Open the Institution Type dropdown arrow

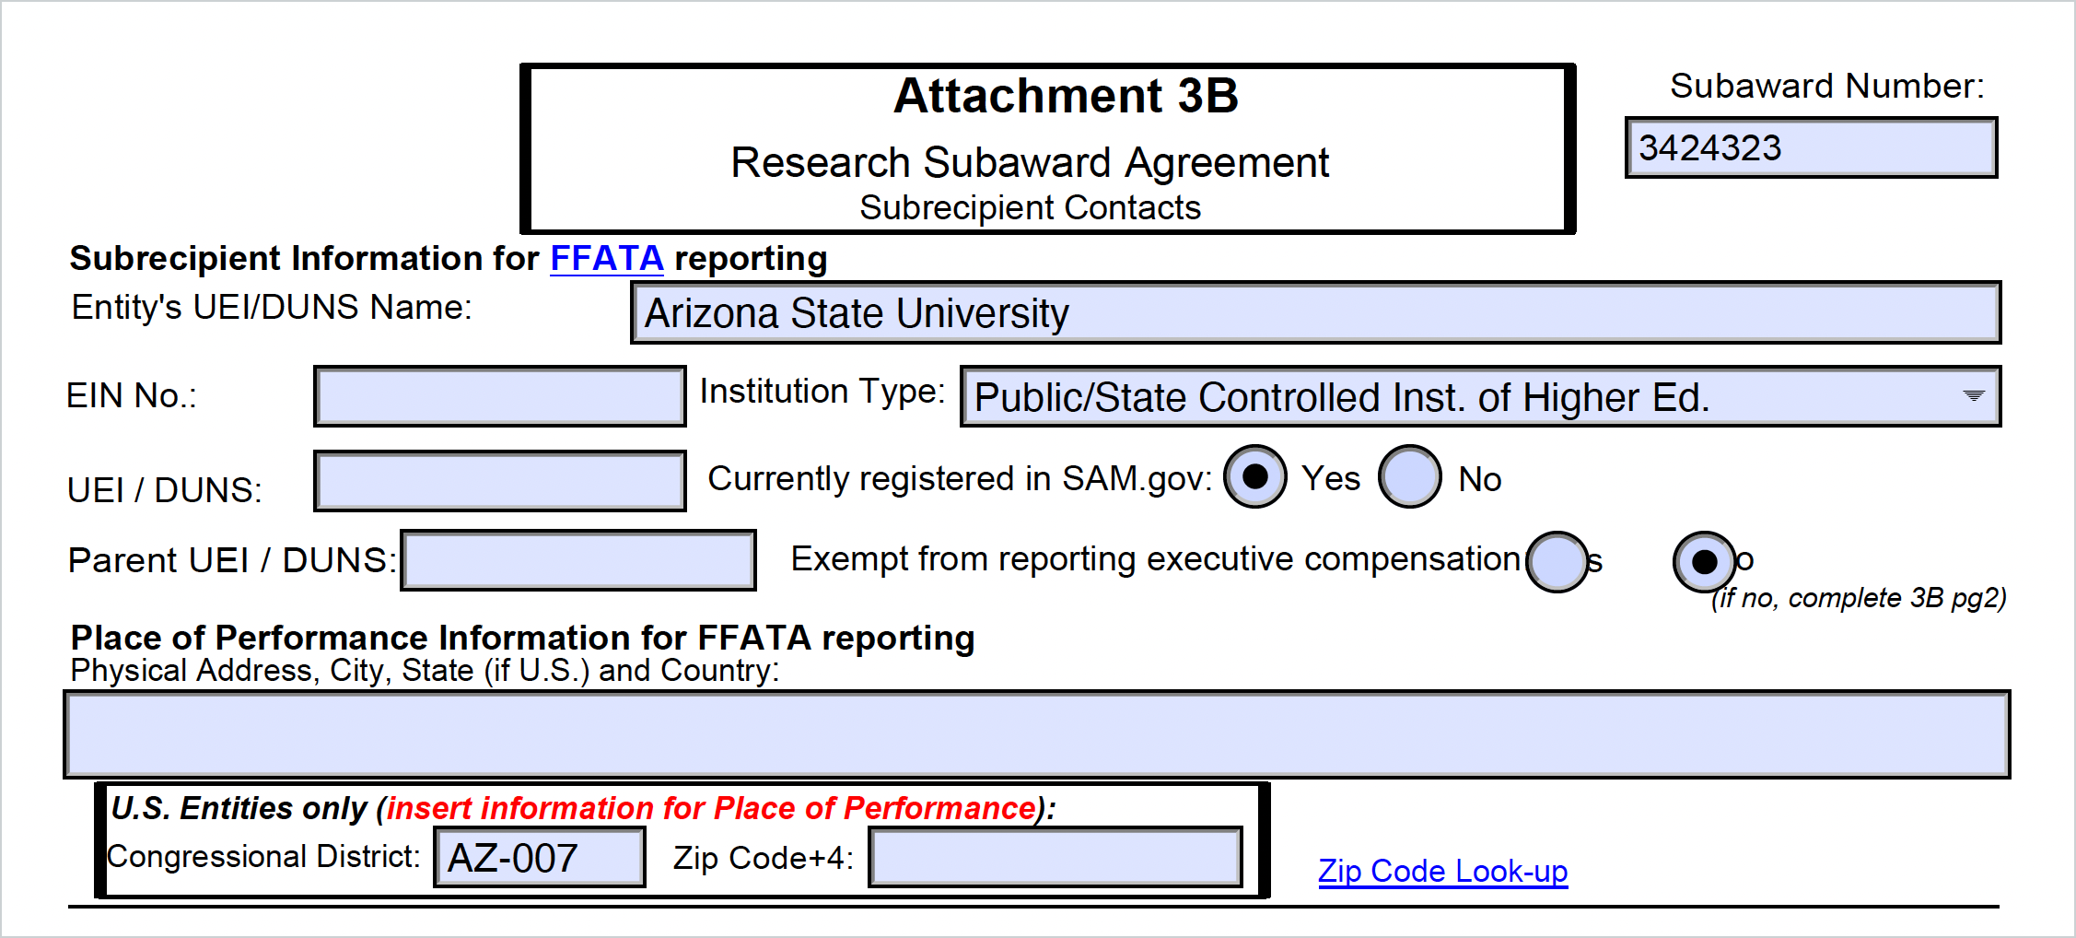1973,396
